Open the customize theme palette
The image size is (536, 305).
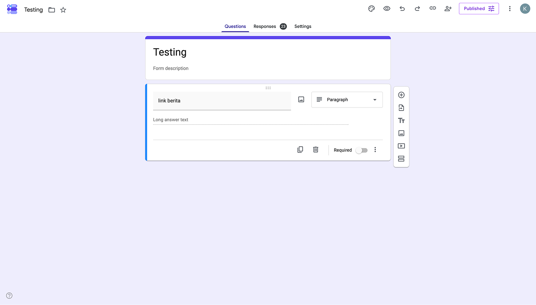(x=371, y=8)
